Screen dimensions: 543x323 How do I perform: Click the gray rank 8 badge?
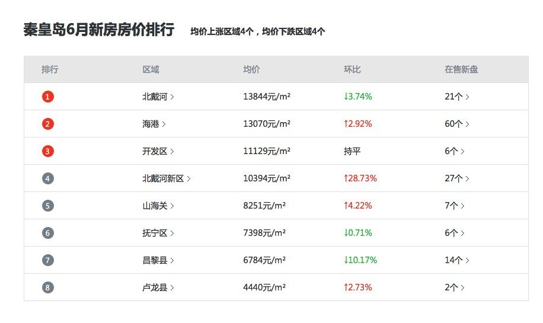point(48,287)
